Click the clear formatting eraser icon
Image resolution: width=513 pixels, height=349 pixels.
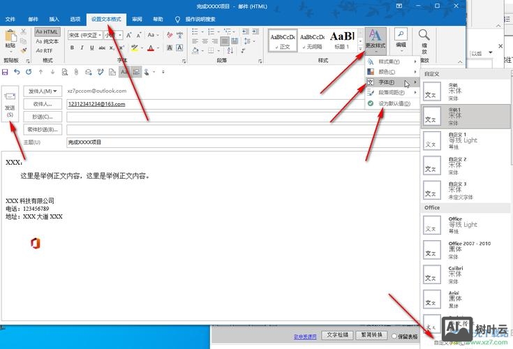coord(170,35)
